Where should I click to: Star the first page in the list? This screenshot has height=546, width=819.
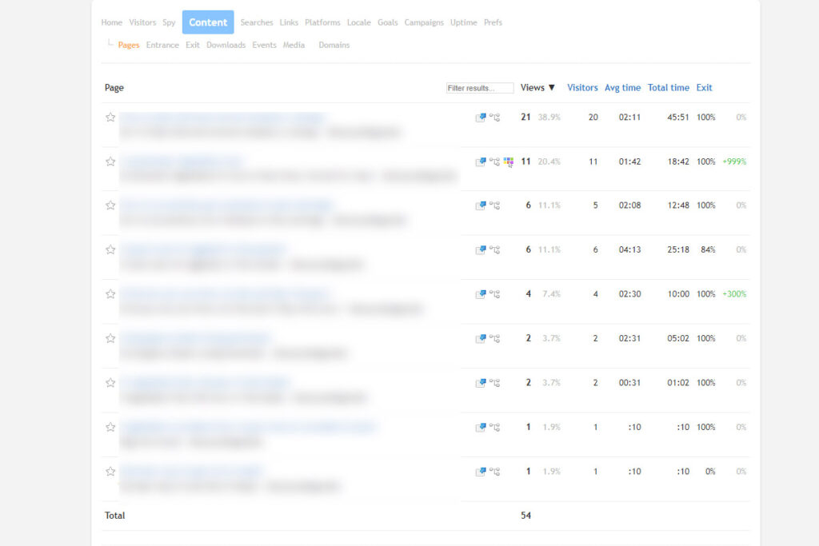click(x=110, y=118)
